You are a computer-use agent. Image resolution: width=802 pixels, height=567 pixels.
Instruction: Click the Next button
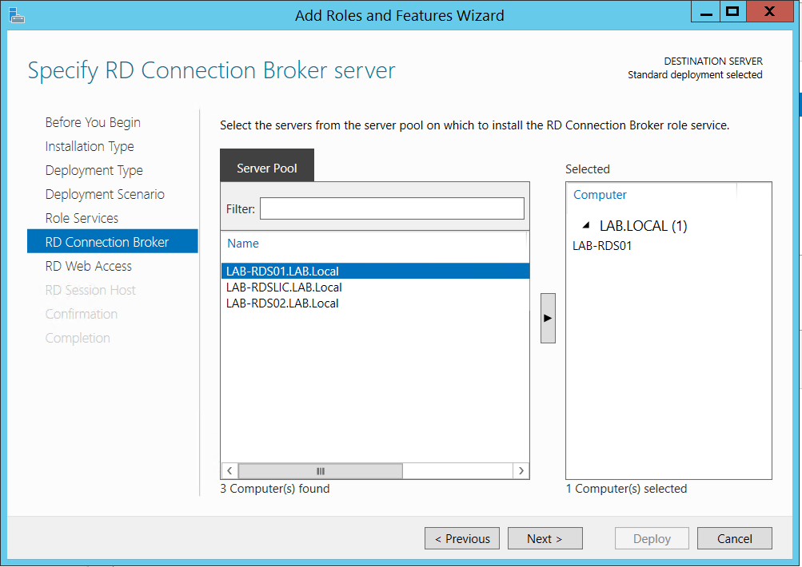pos(545,538)
